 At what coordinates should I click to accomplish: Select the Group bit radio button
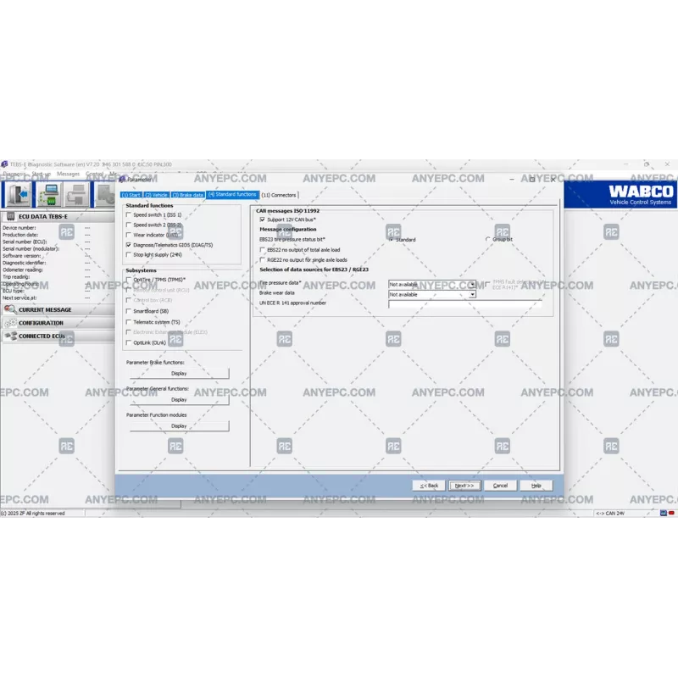coord(488,240)
